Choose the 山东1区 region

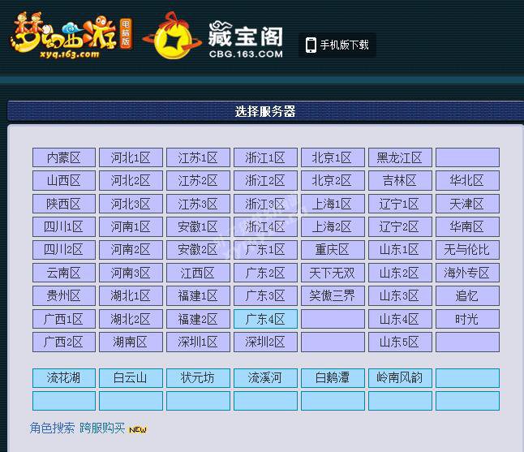tap(400, 250)
